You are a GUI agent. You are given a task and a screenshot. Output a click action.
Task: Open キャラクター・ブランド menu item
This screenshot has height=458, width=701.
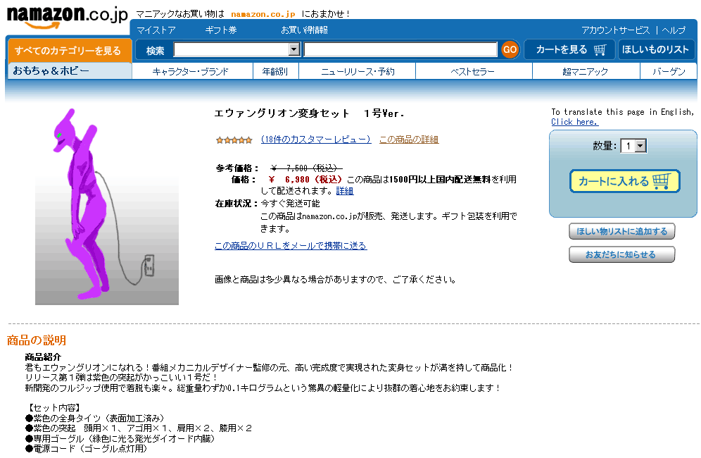coord(191,71)
